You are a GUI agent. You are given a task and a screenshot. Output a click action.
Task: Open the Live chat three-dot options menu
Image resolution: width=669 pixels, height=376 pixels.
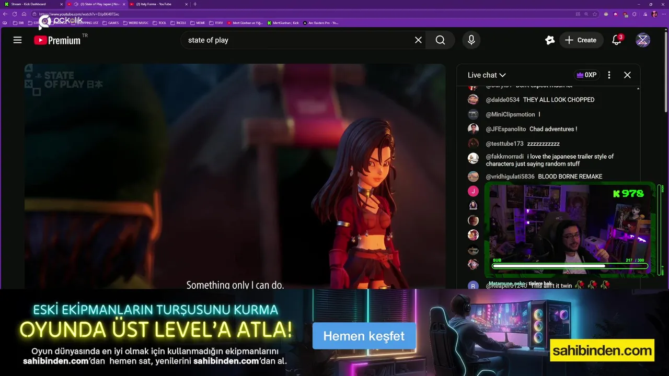click(x=609, y=75)
